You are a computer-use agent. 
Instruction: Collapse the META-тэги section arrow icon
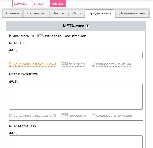tap(87, 26)
